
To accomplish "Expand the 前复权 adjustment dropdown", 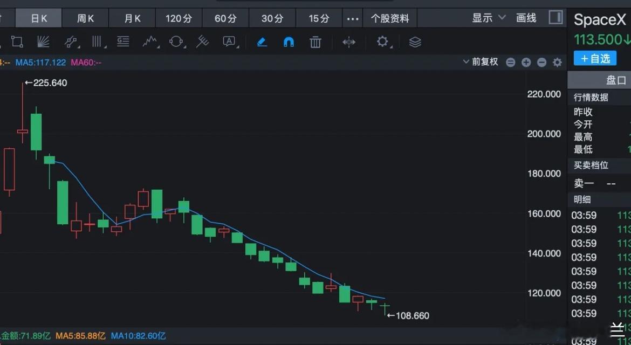I will pos(481,62).
